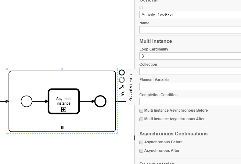Screen dimensions: 241x164
Task: Edit the Loop Cardinality field
Action: pyautogui.click(x=190, y=56)
